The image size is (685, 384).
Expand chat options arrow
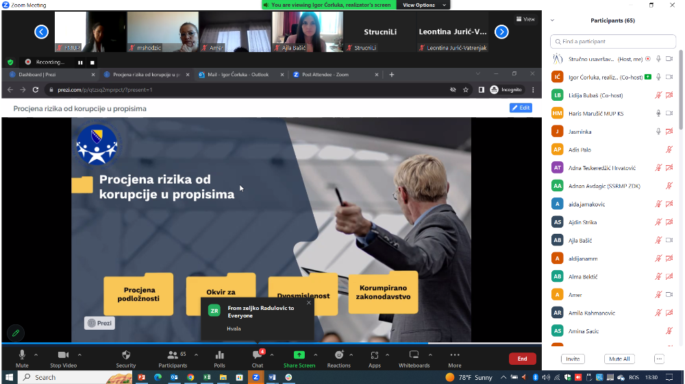(x=272, y=355)
